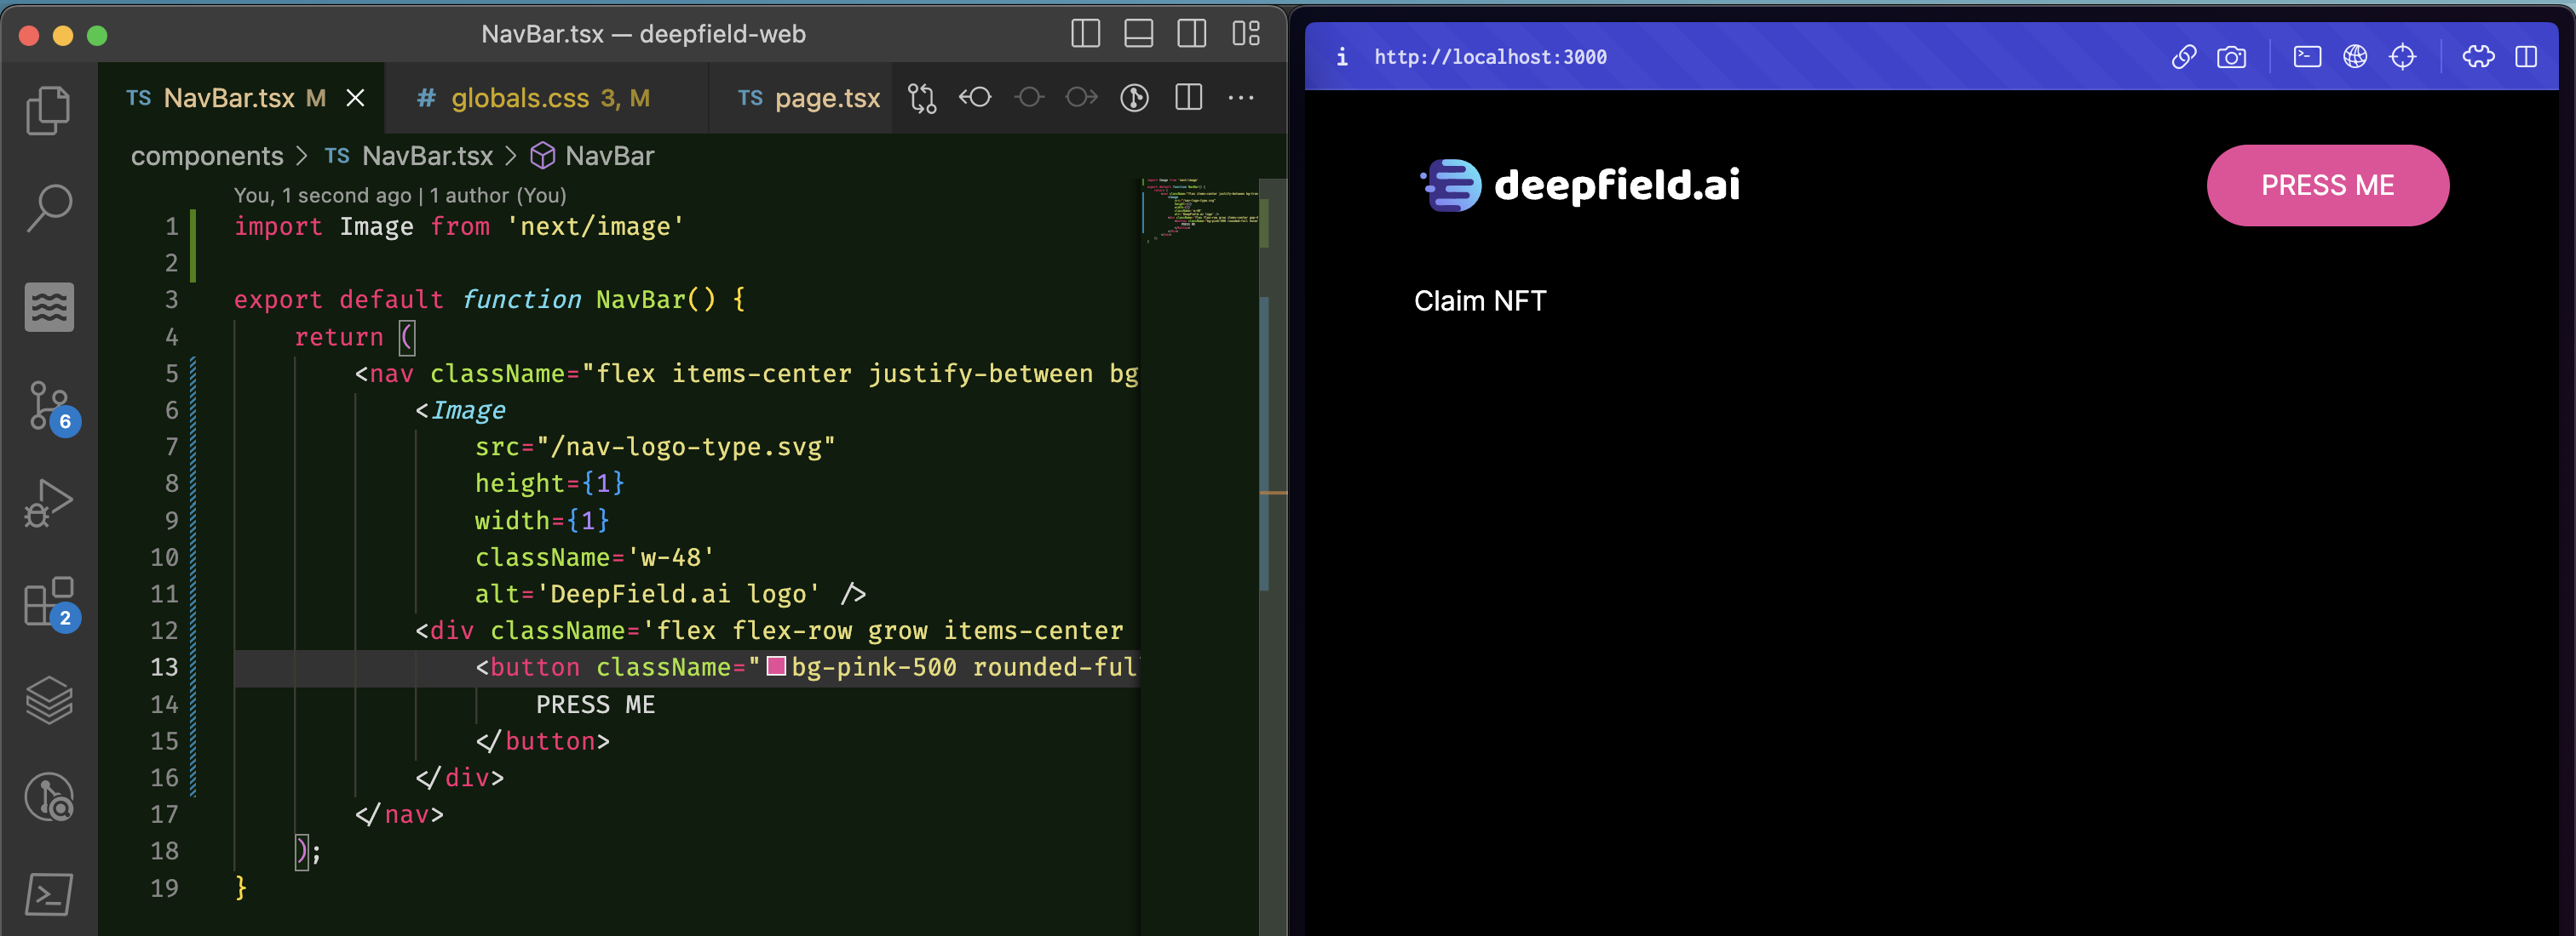Toggle the primary side bar layout button
The width and height of the screenshot is (2576, 936).
[1085, 34]
